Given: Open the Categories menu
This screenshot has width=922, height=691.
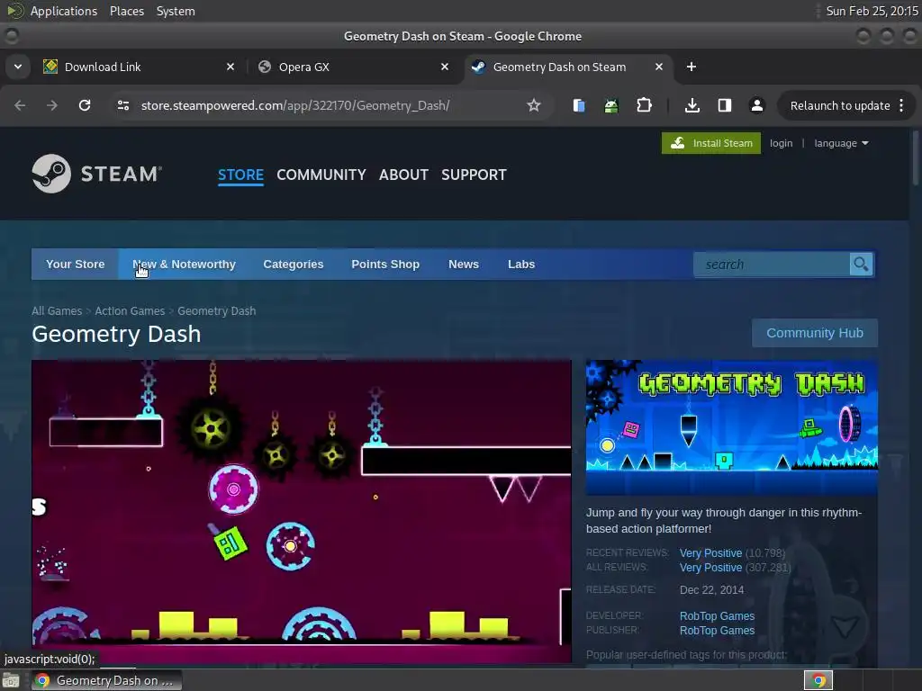Looking at the screenshot, I should [294, 265].
